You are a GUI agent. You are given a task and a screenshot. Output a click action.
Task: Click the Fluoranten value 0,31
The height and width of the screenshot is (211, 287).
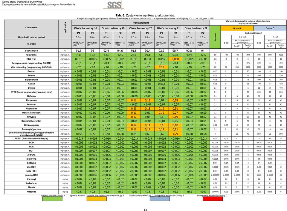tap(175, 109)
